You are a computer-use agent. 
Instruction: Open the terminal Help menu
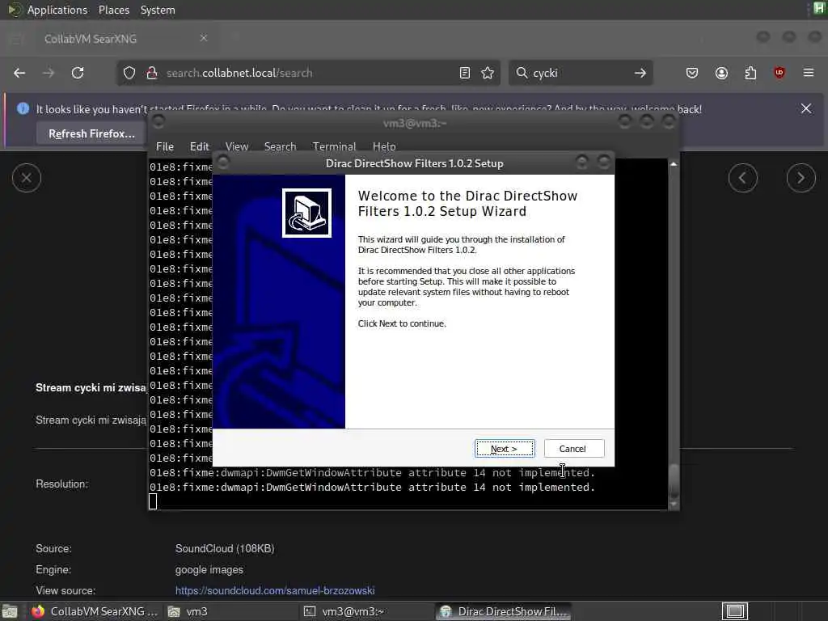(384, 146)
